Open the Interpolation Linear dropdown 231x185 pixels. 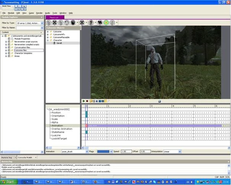pos(179,151)
